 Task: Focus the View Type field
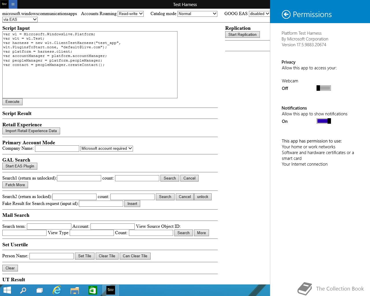coord(92,233)
